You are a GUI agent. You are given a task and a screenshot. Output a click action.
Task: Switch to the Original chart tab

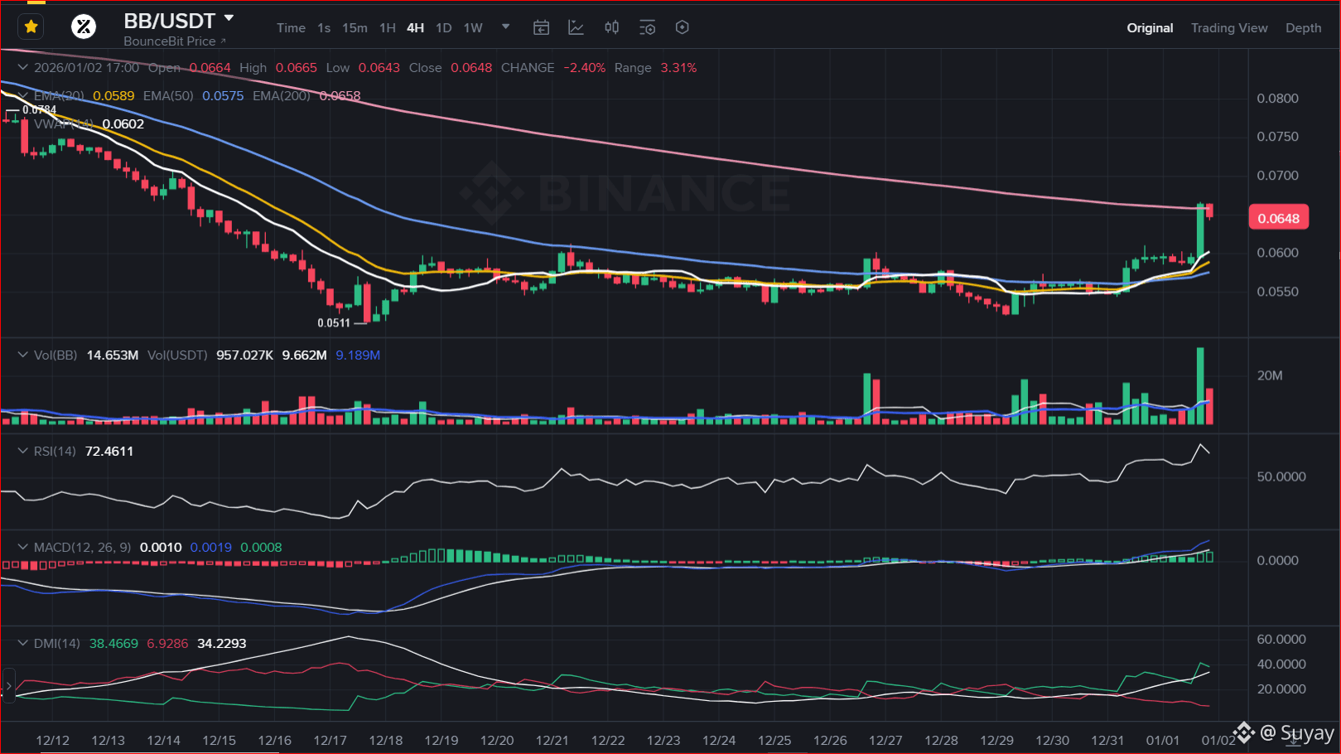1150,28
